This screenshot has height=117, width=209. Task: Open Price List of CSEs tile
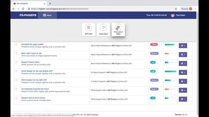pos(118,30)
